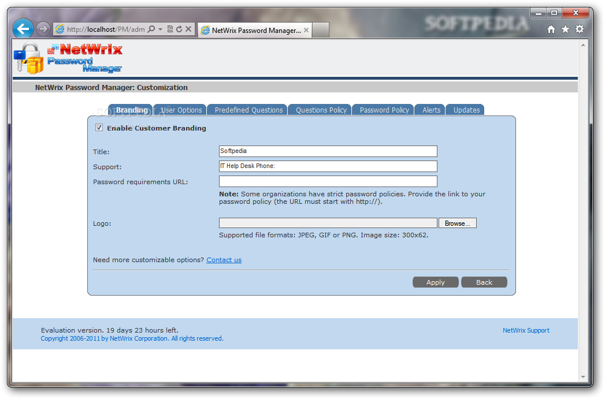Go back with the browser back arrow
605x399 pixels.
[23, 28]
